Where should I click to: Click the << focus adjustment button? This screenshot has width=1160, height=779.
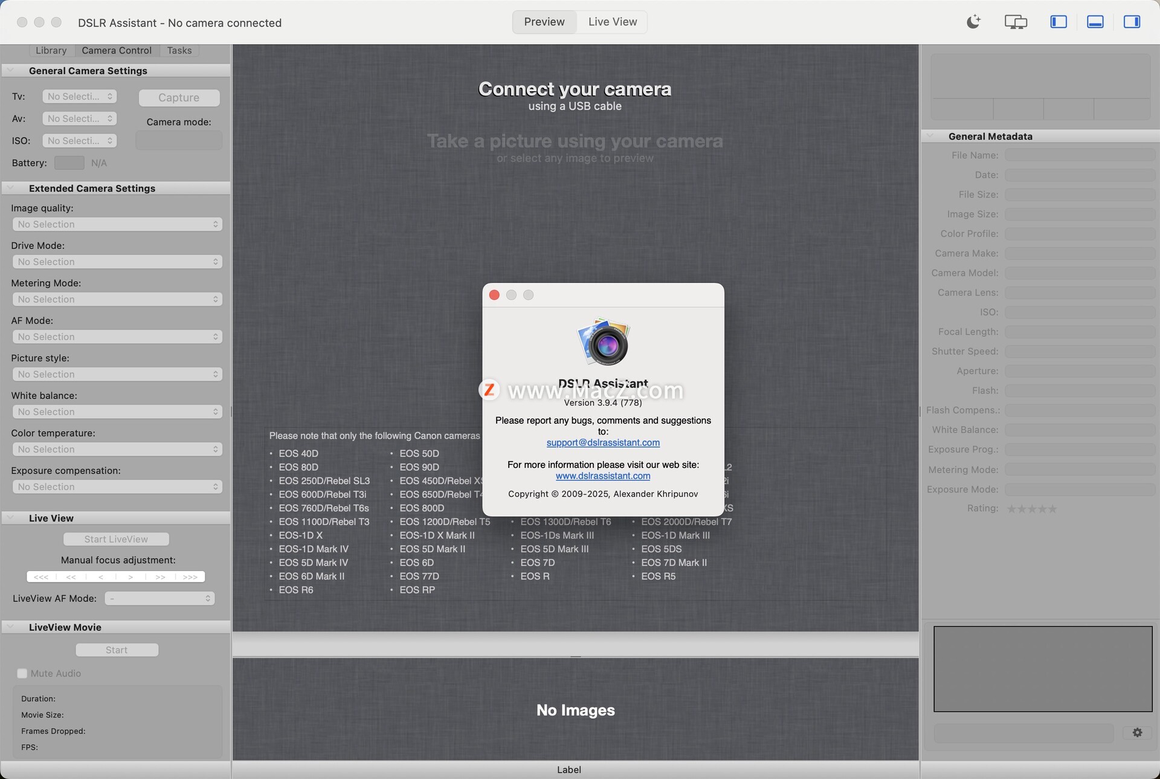(71, 577)
